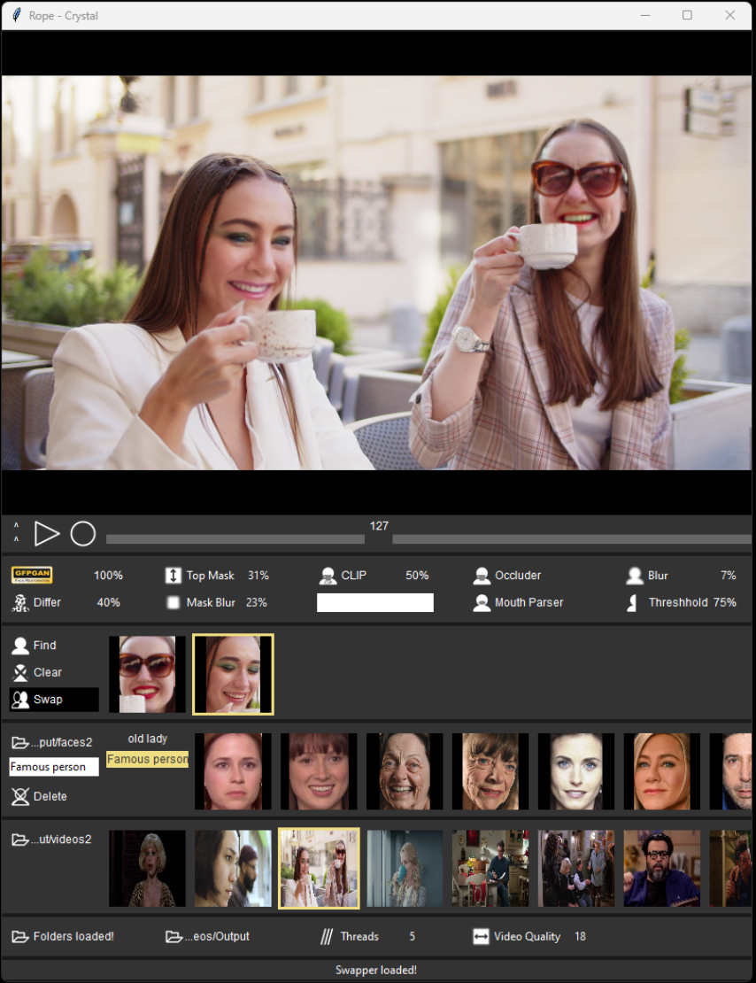This screenshot has width=756, height=983.
Task: Enable the Mouth Parser icon
Action: tap(482, 602)
